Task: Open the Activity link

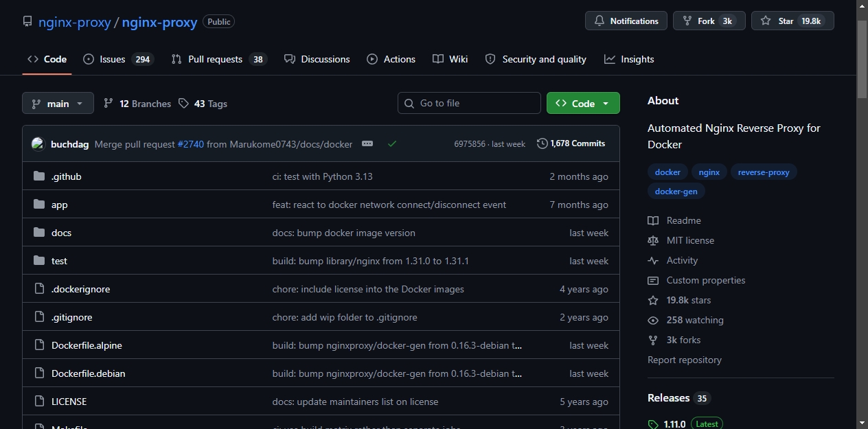Action: pos(673,260)
